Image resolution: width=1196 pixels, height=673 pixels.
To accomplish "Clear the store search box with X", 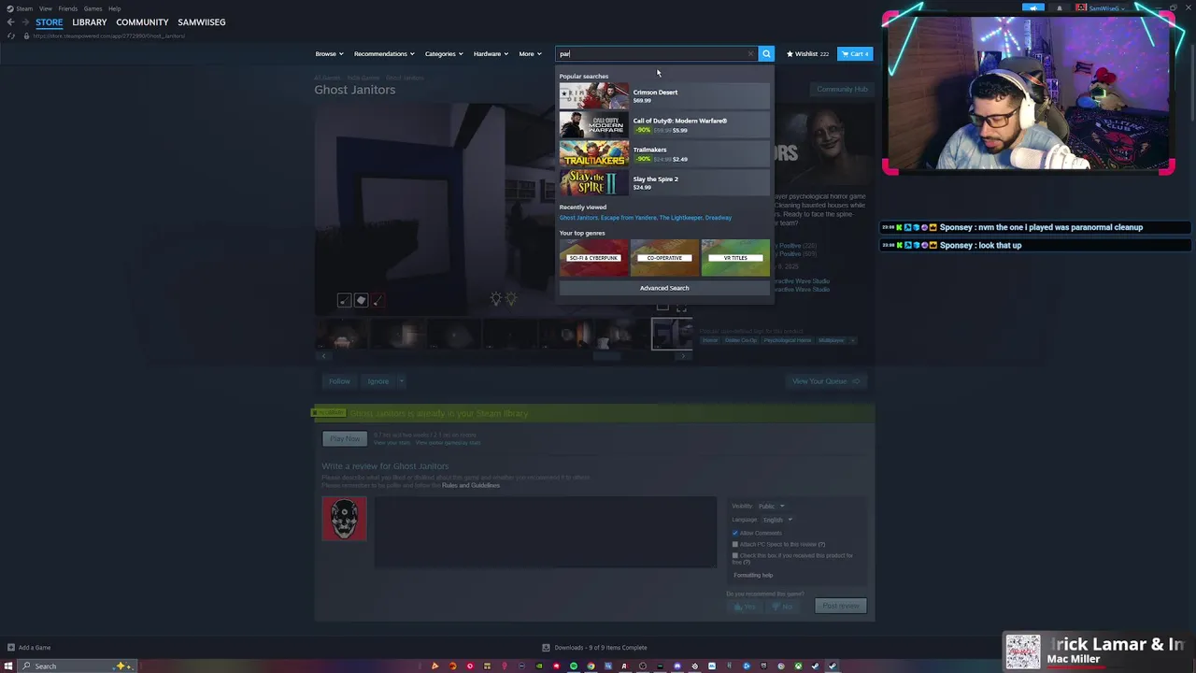I will [750, 53].
